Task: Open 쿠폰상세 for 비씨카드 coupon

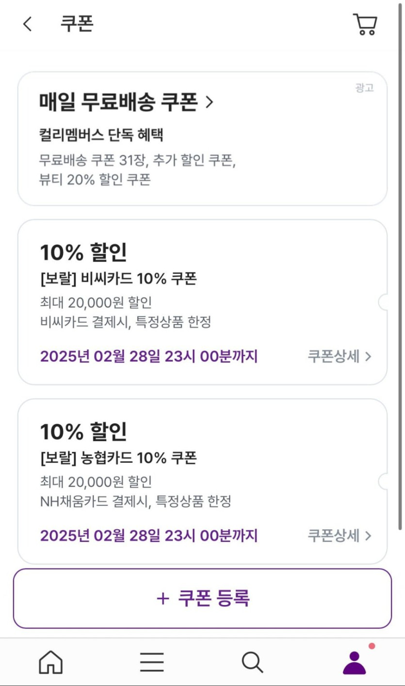Action: click(334, 357)
